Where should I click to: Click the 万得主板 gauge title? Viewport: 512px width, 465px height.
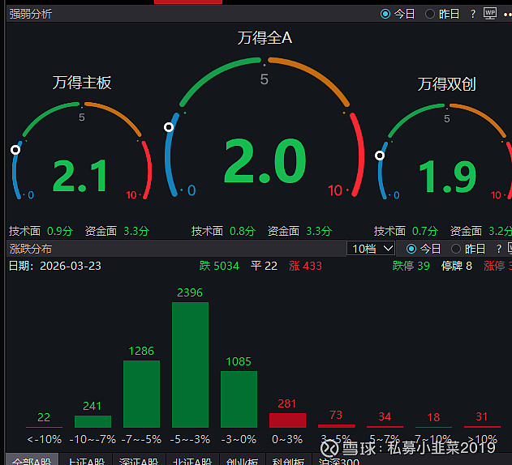click(82, 83)
